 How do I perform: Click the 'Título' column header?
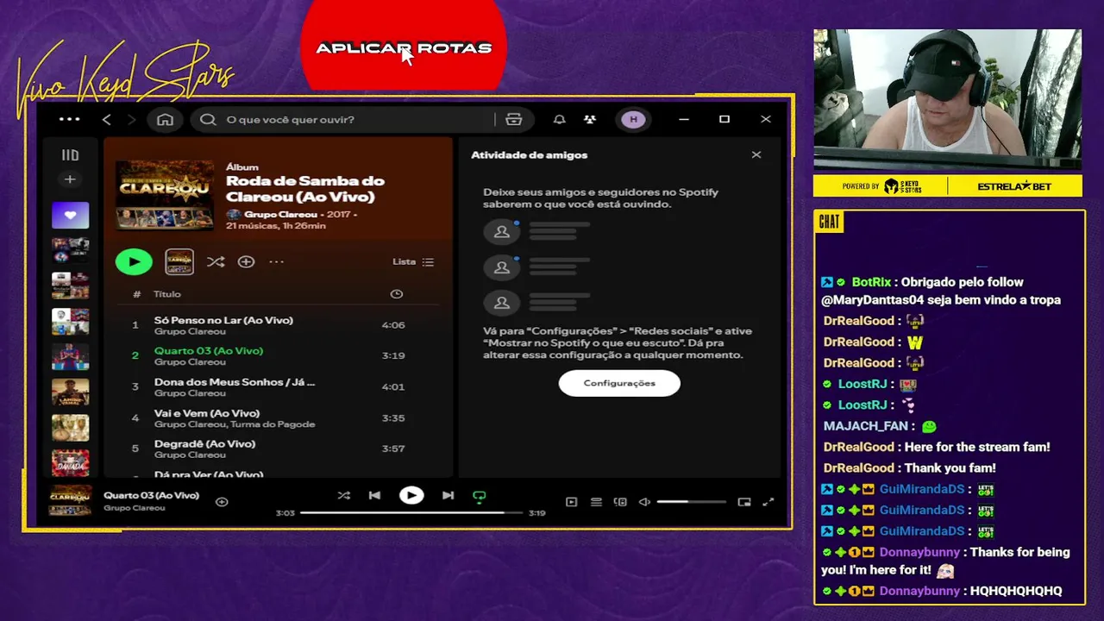click(x=167, y=294)
